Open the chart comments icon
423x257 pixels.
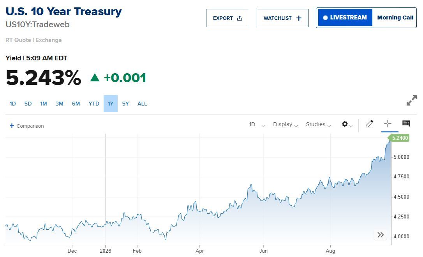click(x=406, y=123)
